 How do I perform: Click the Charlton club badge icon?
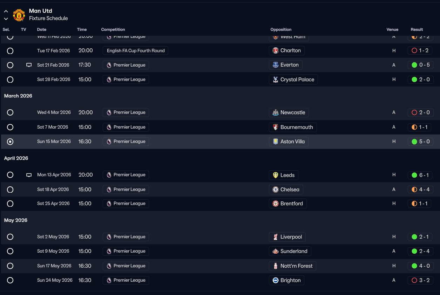pos(276,50)
